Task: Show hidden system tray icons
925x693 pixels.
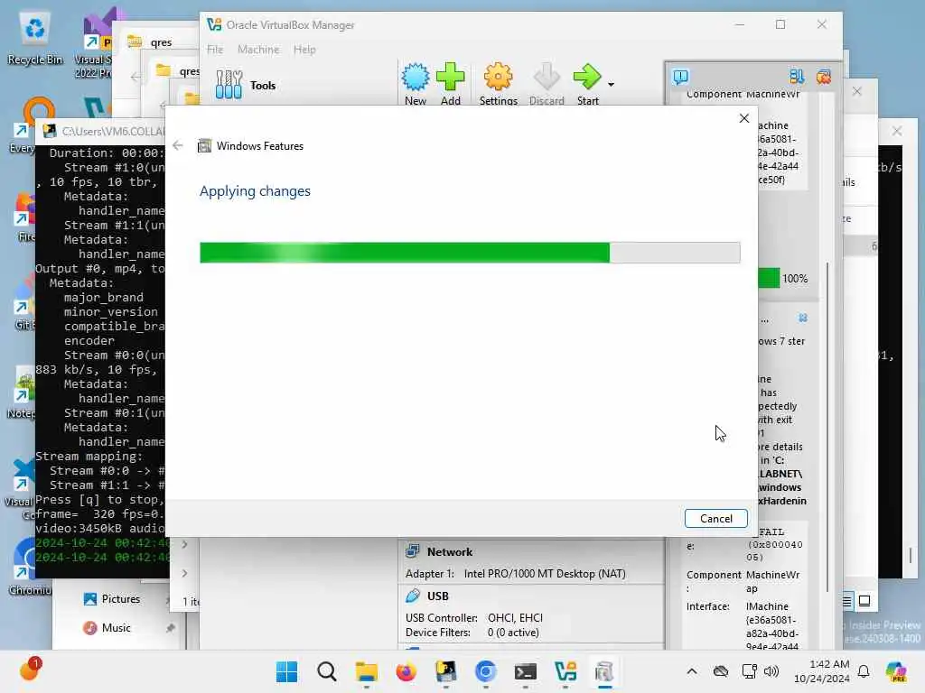Action: [692, 671]
